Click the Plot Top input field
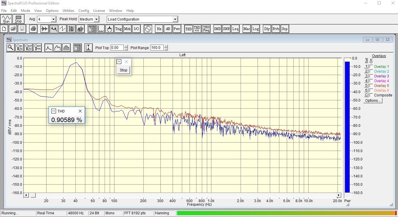 (117, 48)
